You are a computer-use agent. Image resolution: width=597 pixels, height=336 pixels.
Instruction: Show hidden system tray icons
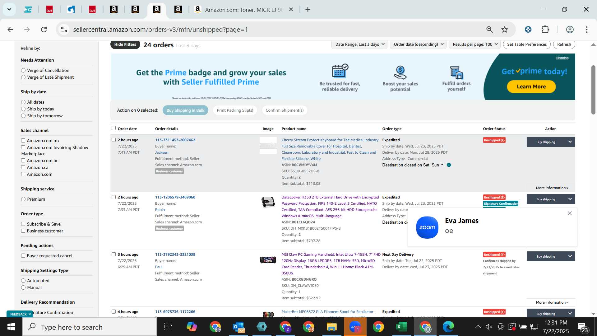pyautogui.click(x=478, y=327)
